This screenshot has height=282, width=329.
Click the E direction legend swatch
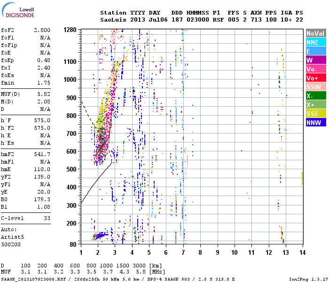tap(316, 51)
